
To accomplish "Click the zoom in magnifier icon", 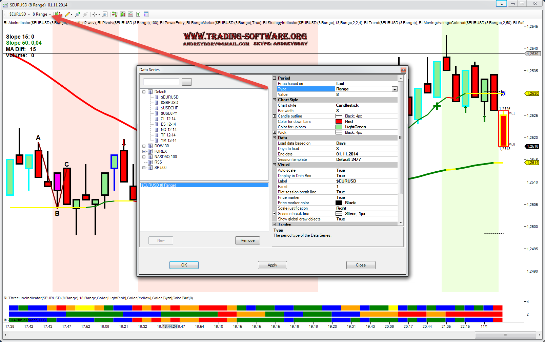I will click(x=78, y=14).
